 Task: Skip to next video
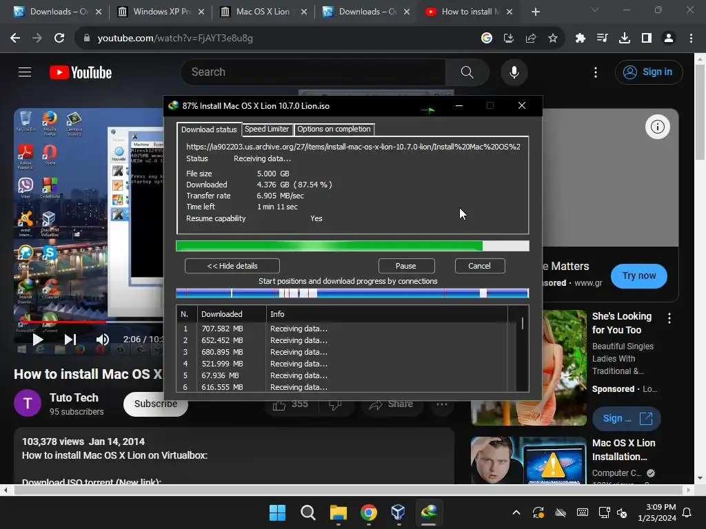(70, 340)
